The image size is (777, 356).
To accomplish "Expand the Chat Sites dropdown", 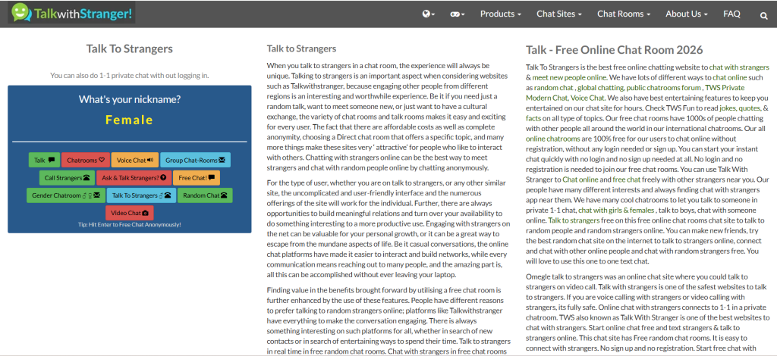I will 558,14.
